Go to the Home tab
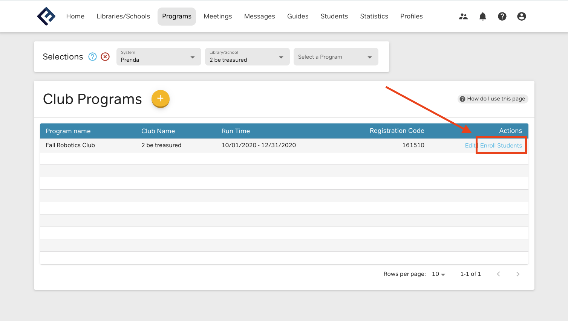The height and width of the screenshot is (321, 568). click(75, 16)
